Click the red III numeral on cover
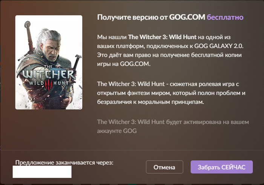This screenshot has height=185, width=264. point(49,84)
